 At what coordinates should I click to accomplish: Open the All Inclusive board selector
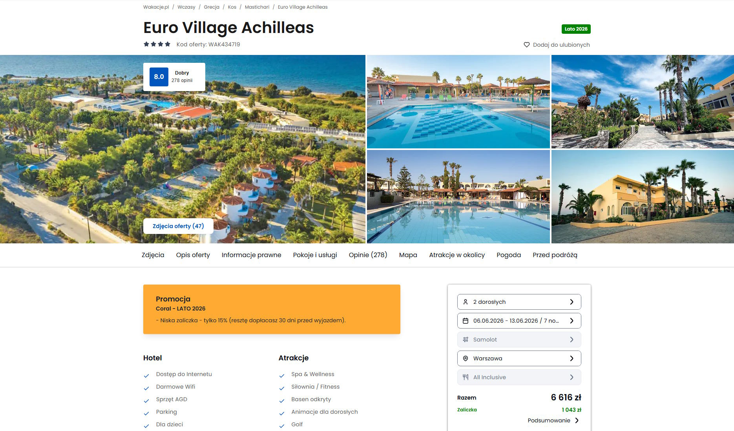tap(519, 377)
